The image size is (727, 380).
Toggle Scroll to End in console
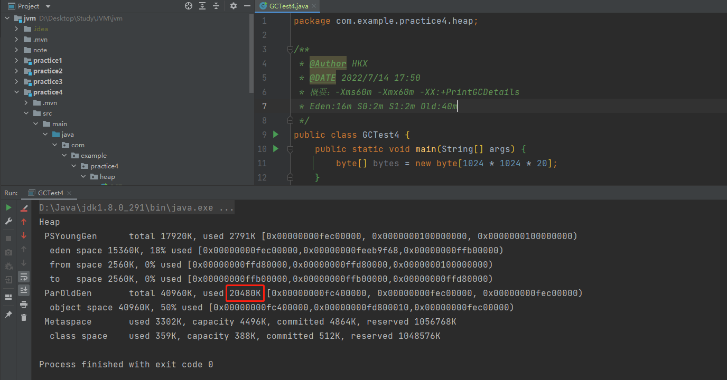click(24, 290)
